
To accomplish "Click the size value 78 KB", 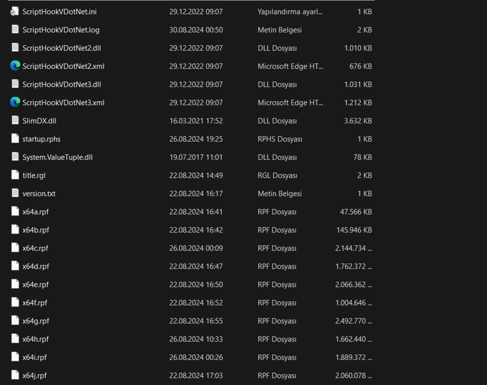I will [362, 158].
